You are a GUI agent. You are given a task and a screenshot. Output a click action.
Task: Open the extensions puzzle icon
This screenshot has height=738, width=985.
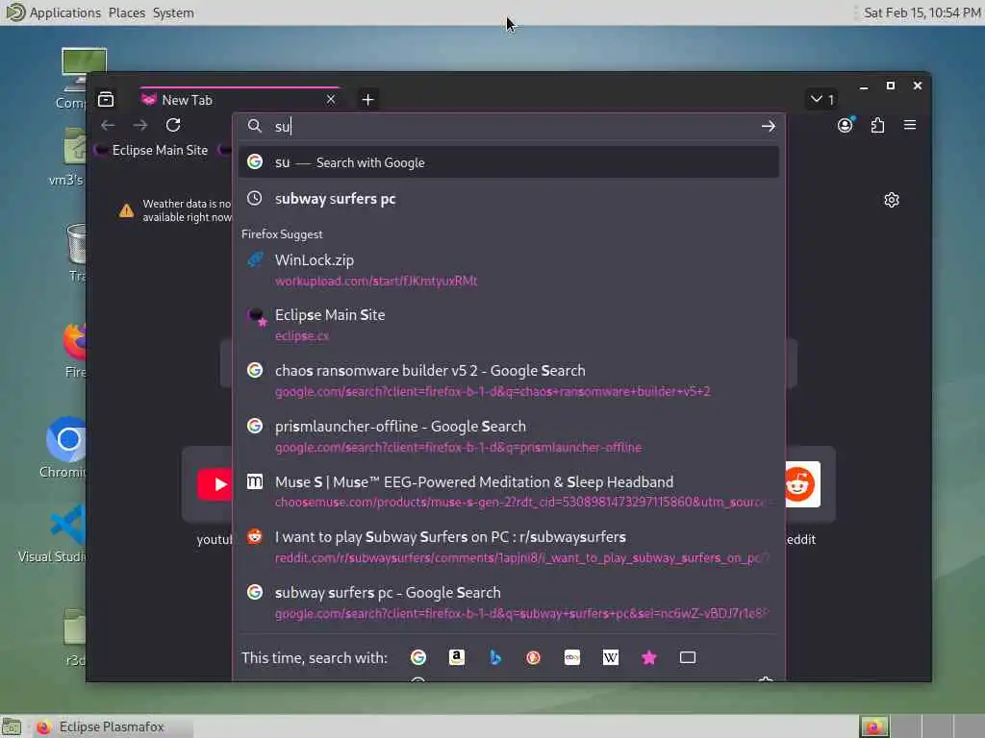[877, 125]
